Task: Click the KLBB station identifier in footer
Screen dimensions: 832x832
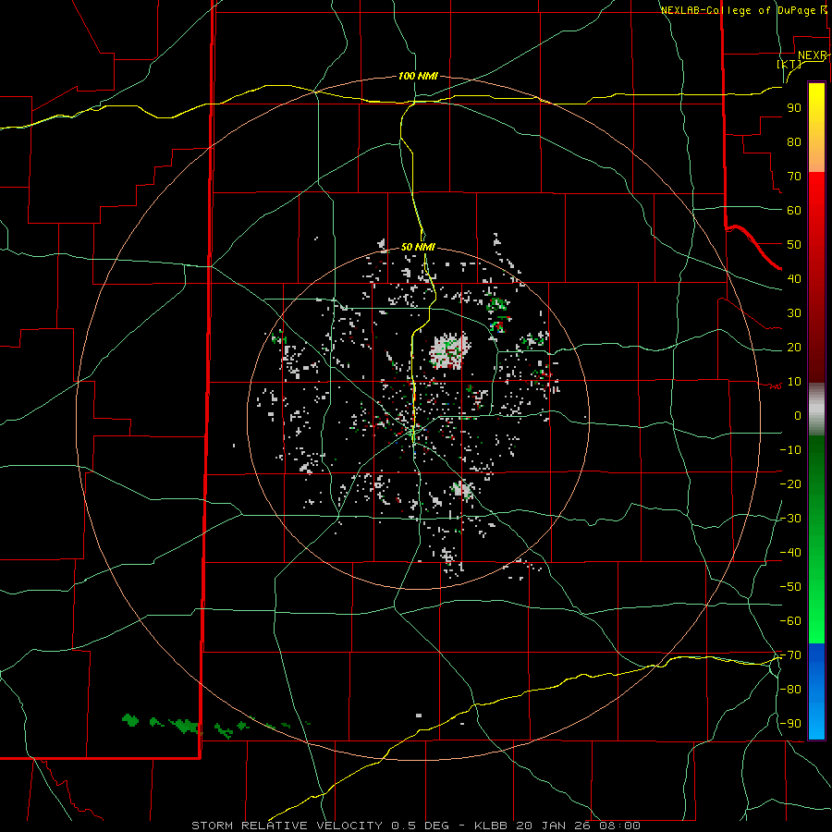Action: click(491, 826)
